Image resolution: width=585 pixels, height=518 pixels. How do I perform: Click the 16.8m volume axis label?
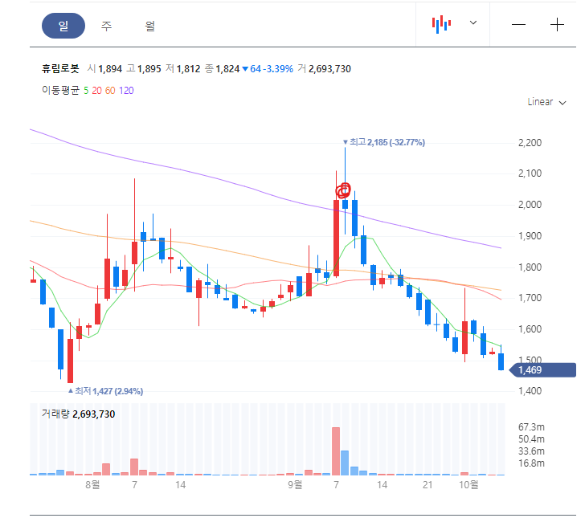[x=531, y=463]
